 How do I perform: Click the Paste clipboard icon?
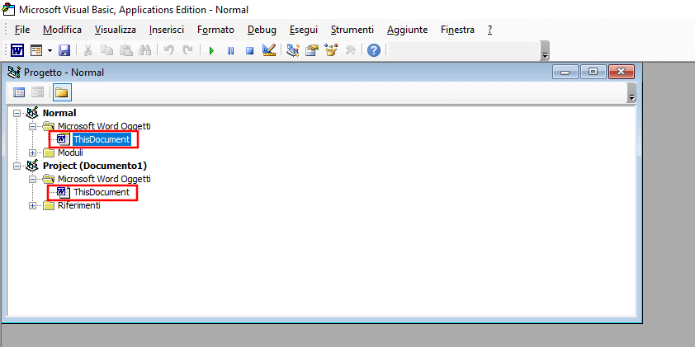[126, 50]
